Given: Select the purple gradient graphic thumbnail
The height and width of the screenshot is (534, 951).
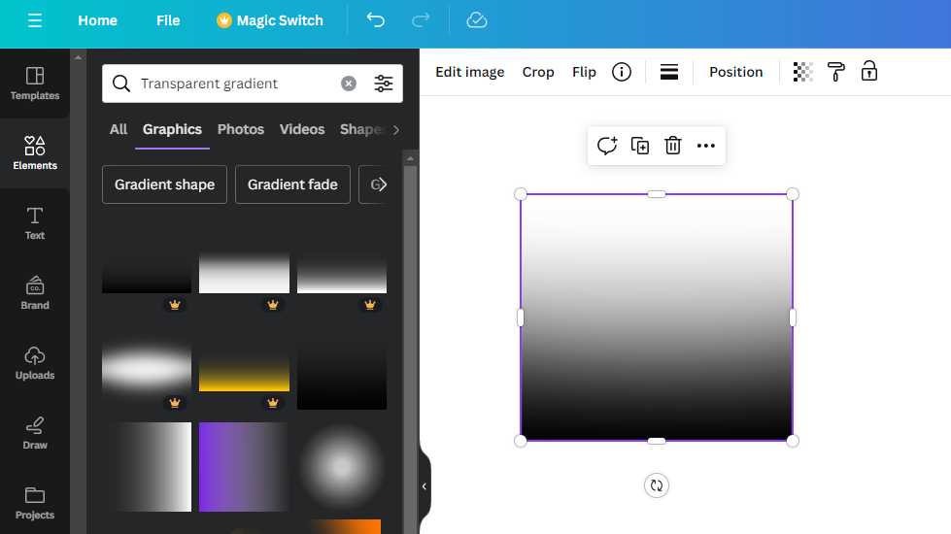Looking at the screenshot, I should tap(244, 467).
